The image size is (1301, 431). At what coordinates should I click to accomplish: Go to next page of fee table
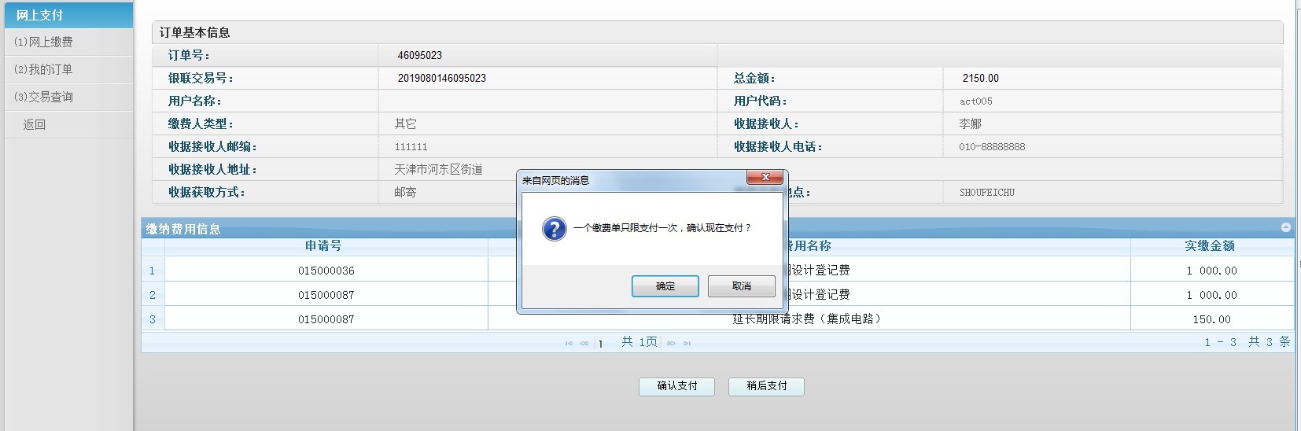(671, 343)
